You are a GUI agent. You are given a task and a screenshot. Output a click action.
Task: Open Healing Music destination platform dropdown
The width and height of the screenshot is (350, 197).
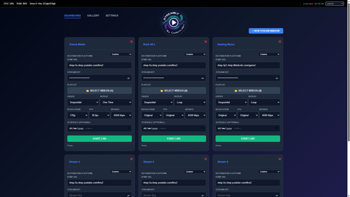pos(269,54)
